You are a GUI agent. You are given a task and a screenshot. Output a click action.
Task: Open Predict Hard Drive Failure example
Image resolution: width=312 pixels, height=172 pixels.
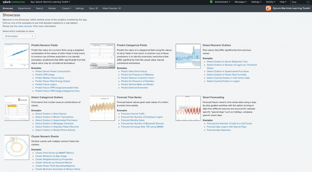(x=134, y=71)
